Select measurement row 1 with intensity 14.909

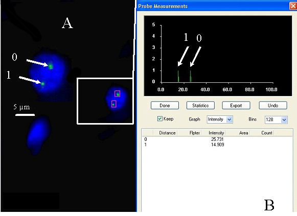click(217, 145)
